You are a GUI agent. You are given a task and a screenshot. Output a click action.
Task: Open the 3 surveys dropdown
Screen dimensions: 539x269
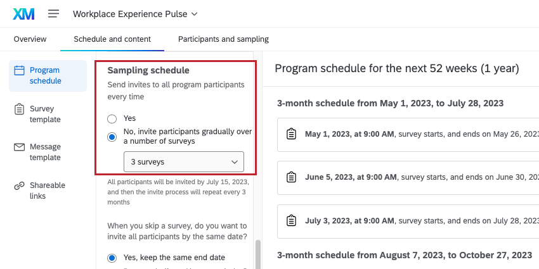tap(183, 162)
